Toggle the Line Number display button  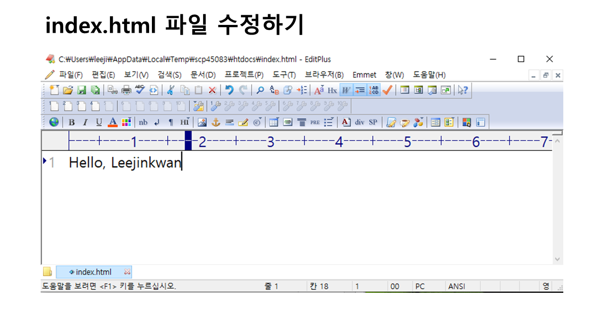374,90
